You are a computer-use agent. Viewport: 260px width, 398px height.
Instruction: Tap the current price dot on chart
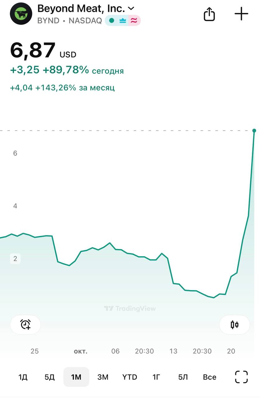254,131
